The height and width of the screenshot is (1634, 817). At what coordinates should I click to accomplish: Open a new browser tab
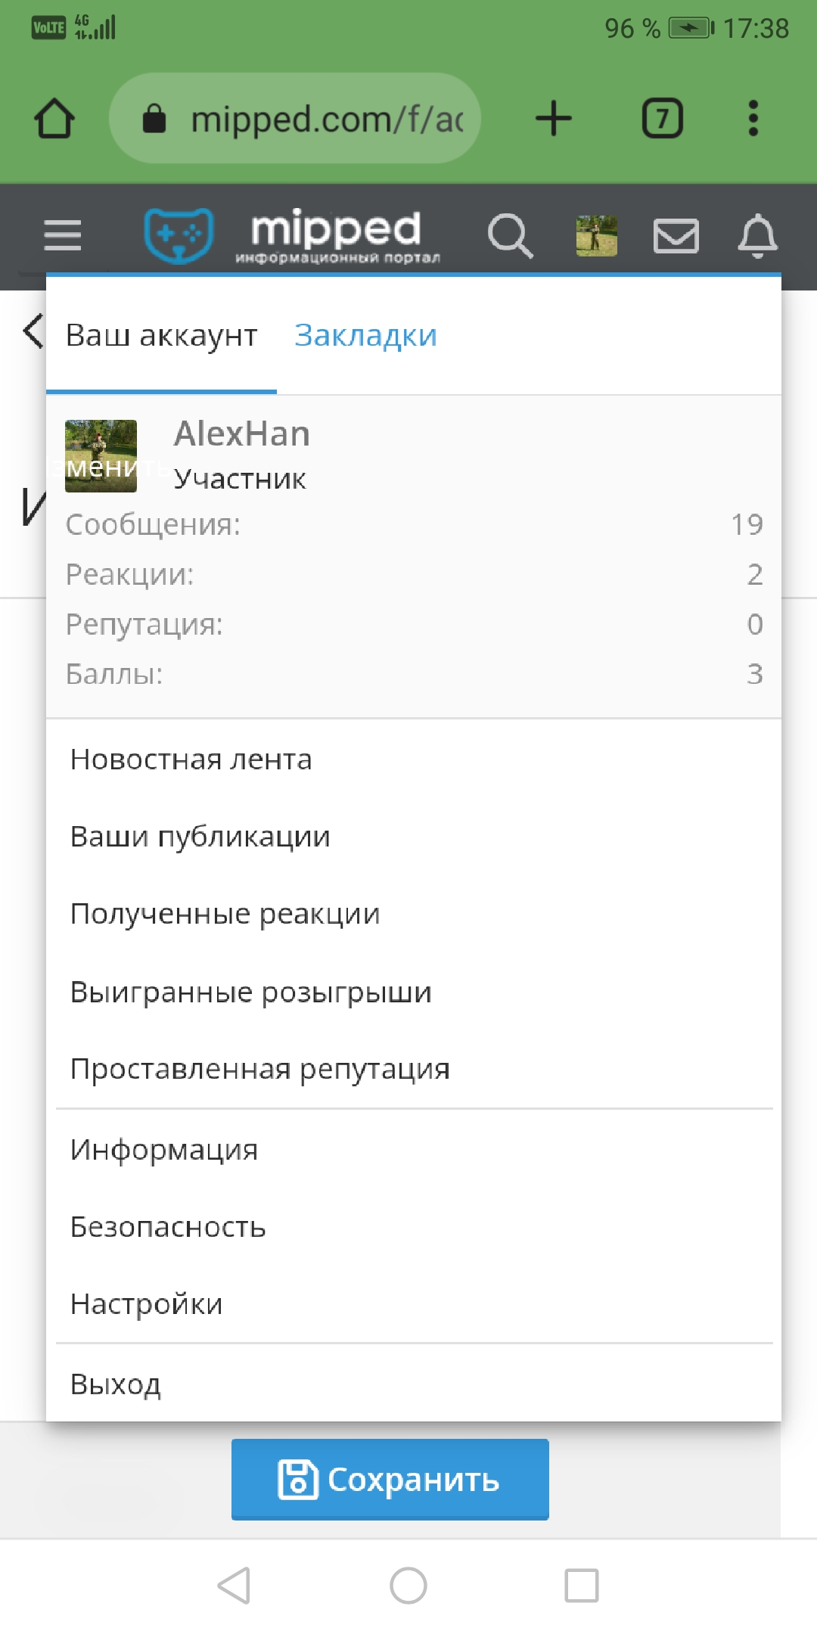click(x=554, y=119)
